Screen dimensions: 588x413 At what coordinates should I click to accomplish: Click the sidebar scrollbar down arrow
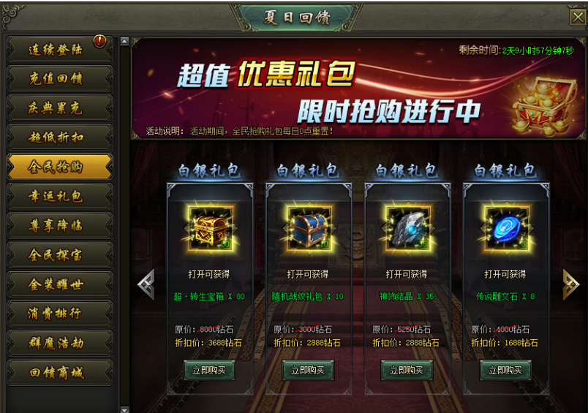[124, 409]
